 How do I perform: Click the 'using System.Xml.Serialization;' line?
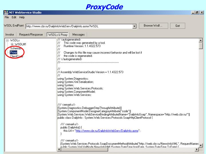[76, 82]
